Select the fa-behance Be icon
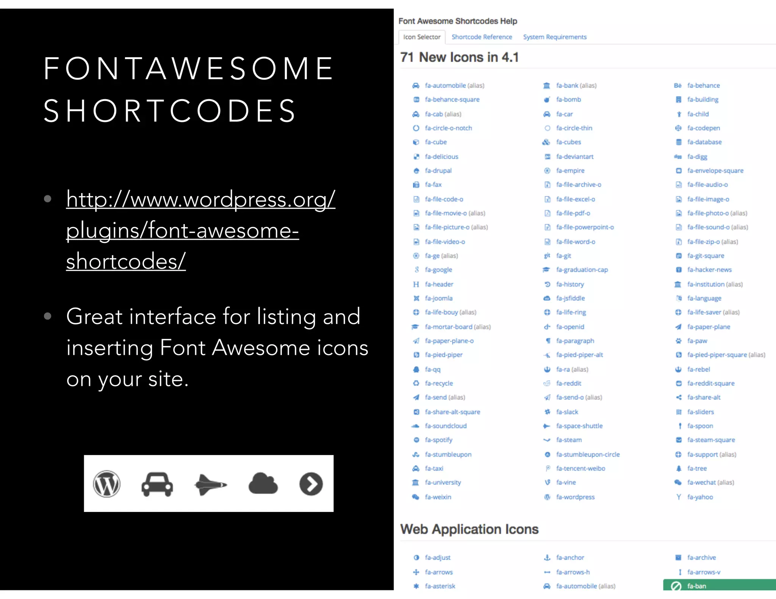This screenshot has height=599, width=776. click(x=678, y=86)
